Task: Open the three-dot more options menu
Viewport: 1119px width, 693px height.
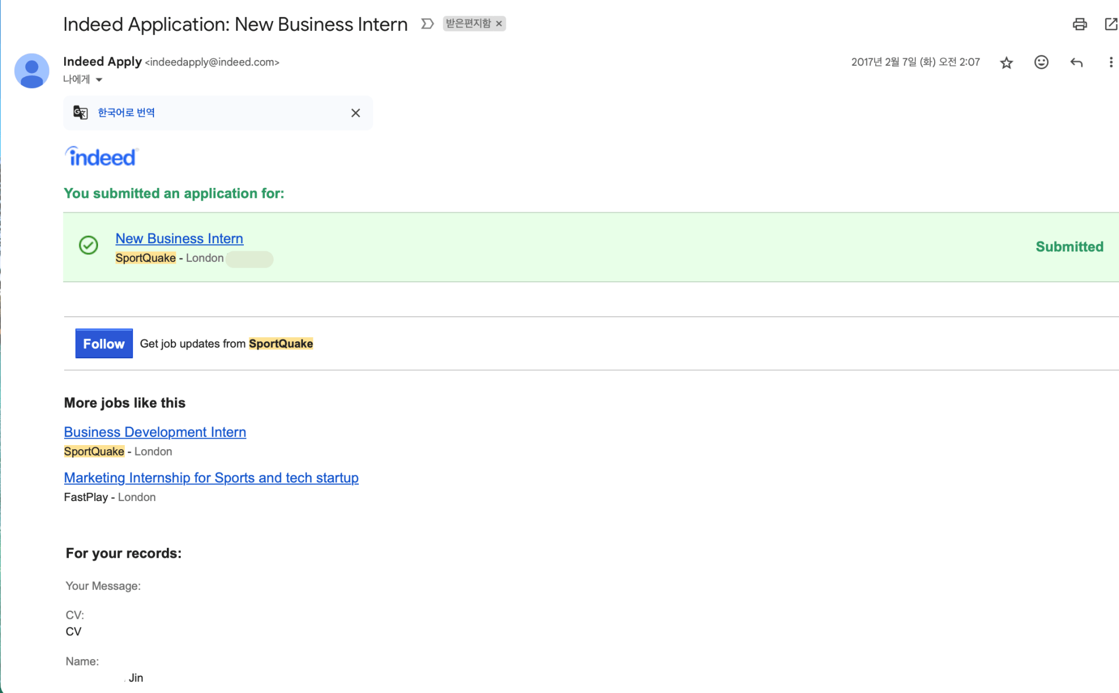Action: click(x=1110, y=62)
